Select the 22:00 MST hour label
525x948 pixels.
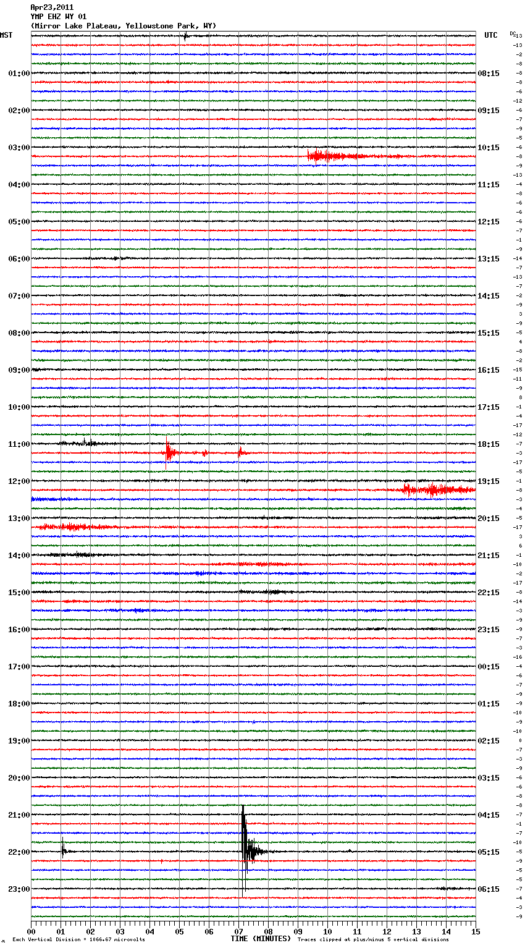point(19,852)
